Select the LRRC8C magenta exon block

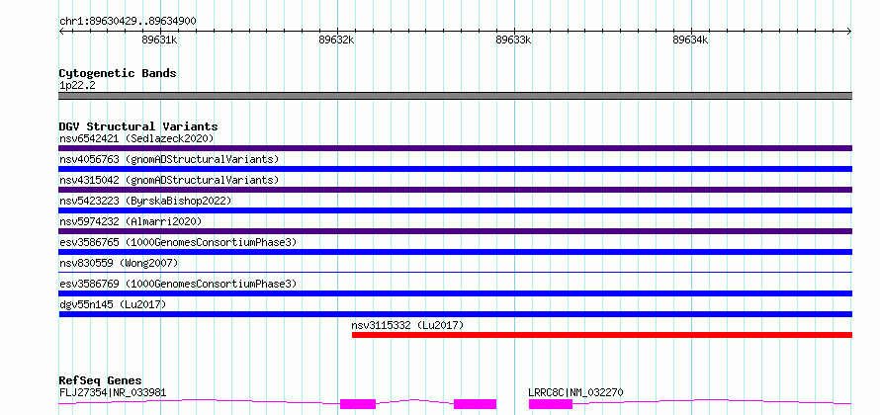tap(551, 404)
